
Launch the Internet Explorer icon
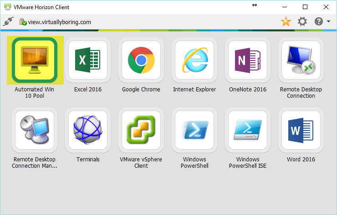coord(194,60)
